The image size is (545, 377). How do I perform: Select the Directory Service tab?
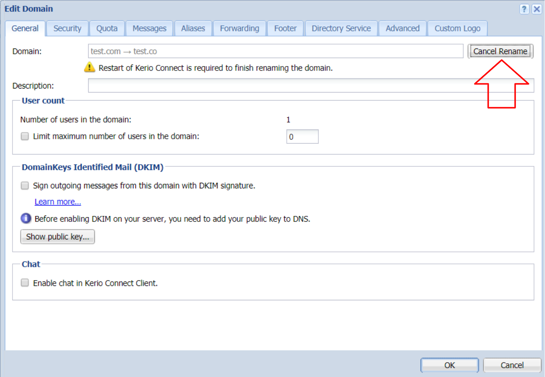click(x=341, y=29)
